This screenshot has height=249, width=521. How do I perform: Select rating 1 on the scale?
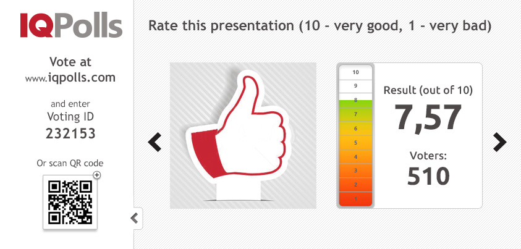(355, 198)
